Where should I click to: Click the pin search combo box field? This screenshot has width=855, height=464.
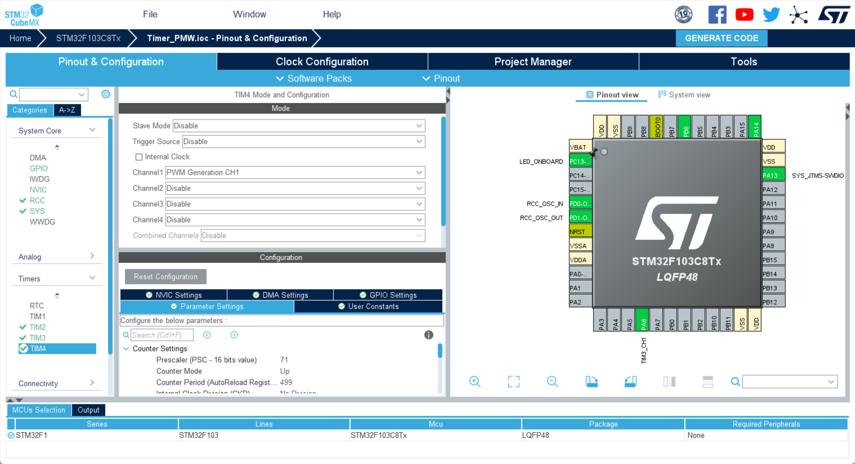tap(790, 382)
